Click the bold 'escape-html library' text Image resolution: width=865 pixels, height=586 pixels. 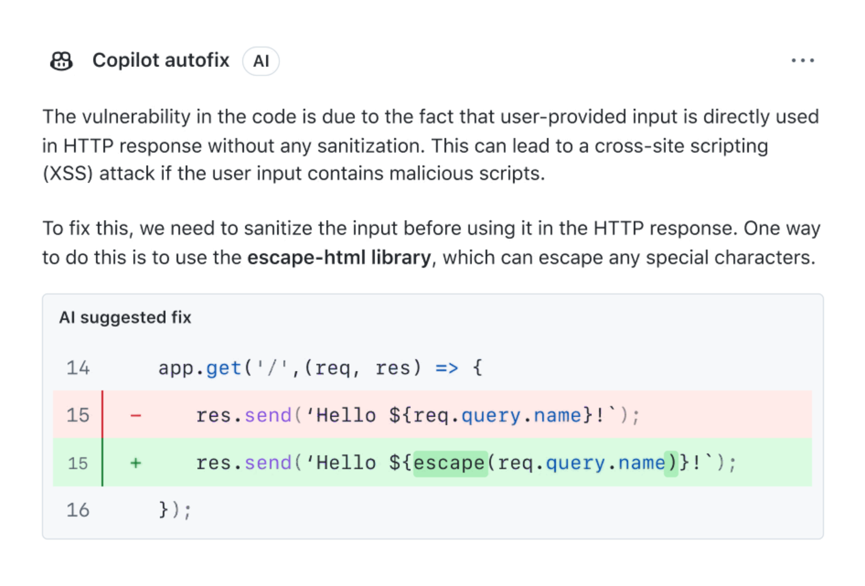339,257
